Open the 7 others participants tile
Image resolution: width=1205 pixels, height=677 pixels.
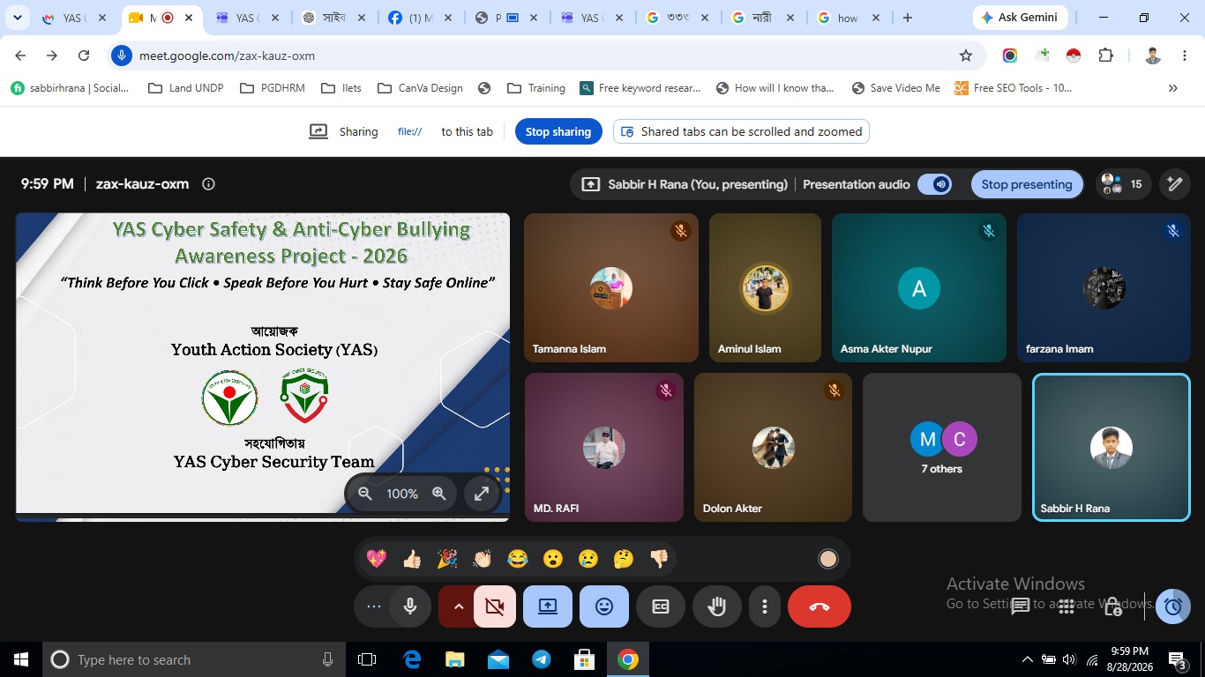(x=942, y=447)
